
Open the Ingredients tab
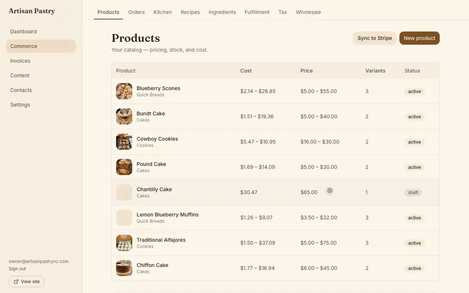pos(222,12)
